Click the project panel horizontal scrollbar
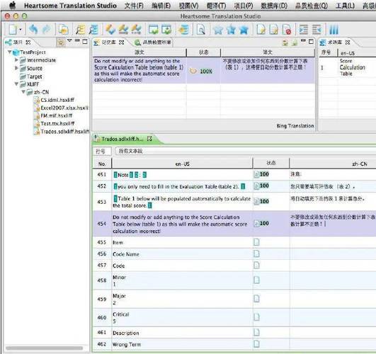The height and width of the screenshot is (354, 376). pos(44,348)
